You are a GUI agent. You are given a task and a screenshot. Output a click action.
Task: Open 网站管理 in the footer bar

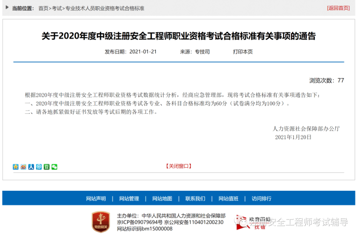click(129, 198)
